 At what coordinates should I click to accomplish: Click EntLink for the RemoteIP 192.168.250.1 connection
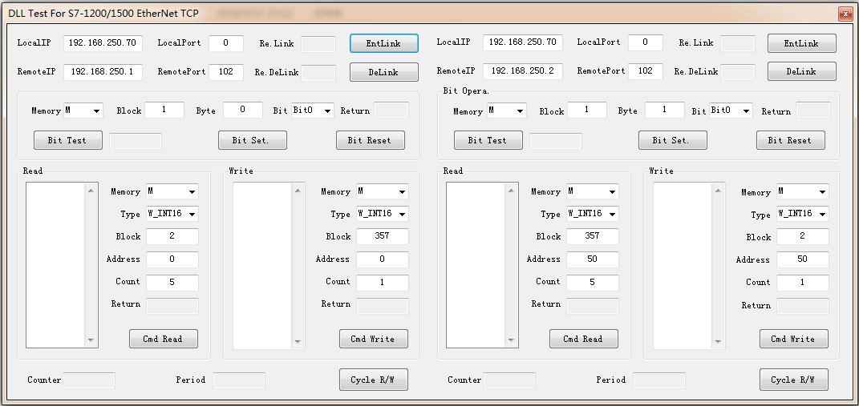coord(383,43)
